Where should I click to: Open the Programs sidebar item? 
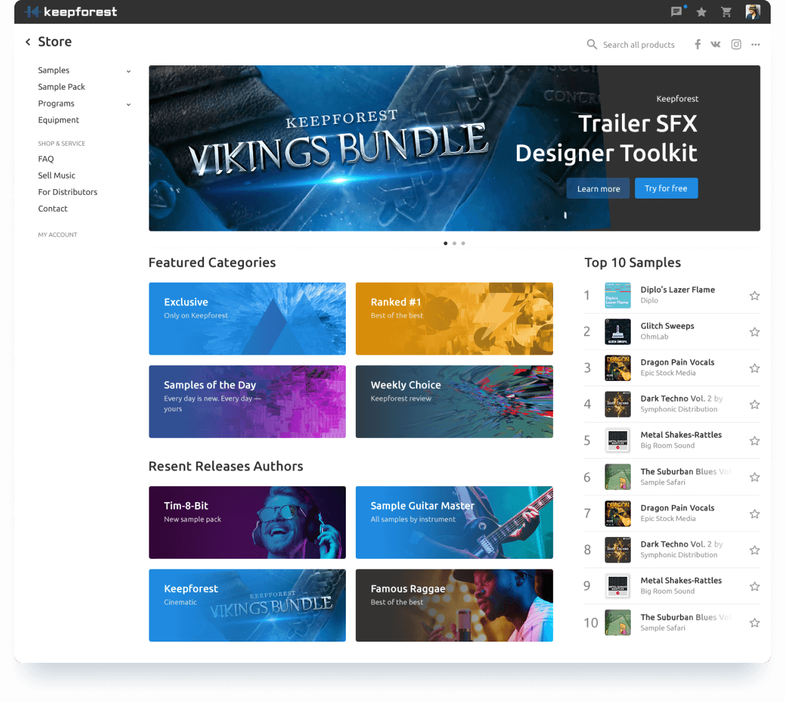point(56,103)
